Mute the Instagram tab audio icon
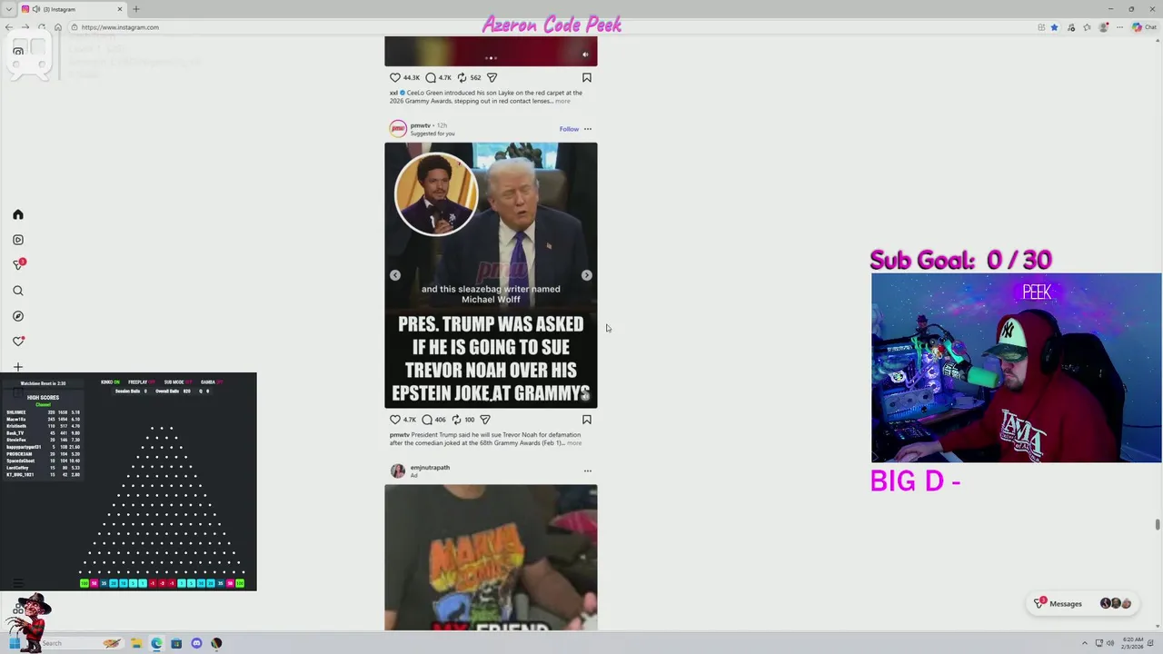Screen dimensions: 1163x654 35,9
